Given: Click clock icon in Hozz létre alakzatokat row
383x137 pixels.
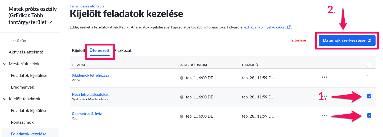Looking at the screenshot, I should tap(182, 97).
